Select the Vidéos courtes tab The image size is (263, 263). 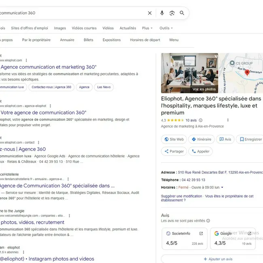pyautogui.click(x=84, y=28)
